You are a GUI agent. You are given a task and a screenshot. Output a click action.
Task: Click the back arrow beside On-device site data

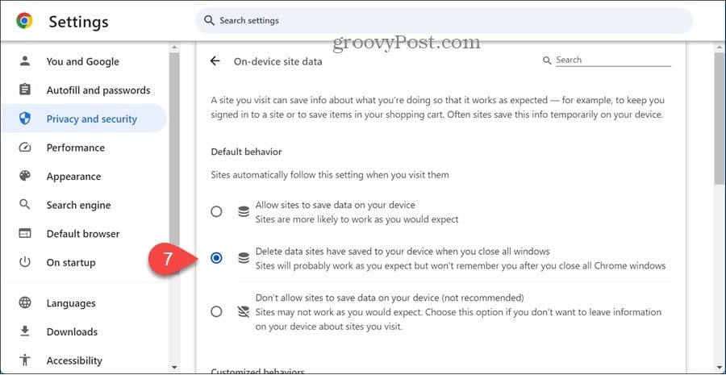point(215,60)
